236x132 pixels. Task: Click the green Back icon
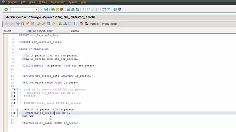tap(53, 10)
